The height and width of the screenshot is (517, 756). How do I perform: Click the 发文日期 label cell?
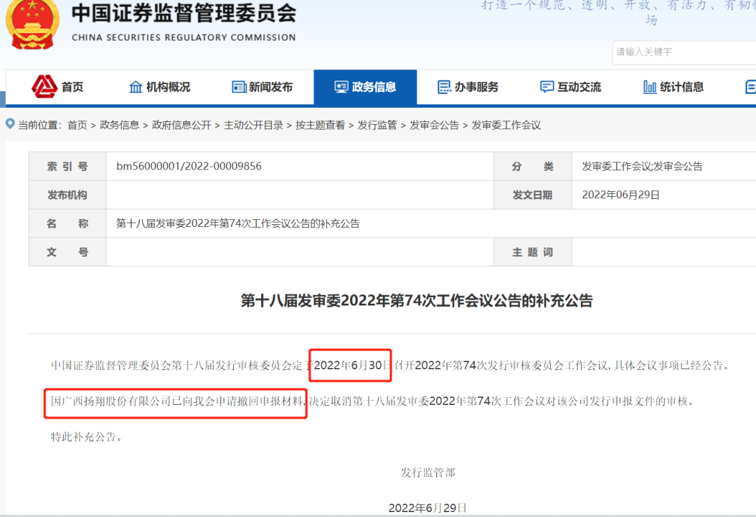click(x=533, y=195)
